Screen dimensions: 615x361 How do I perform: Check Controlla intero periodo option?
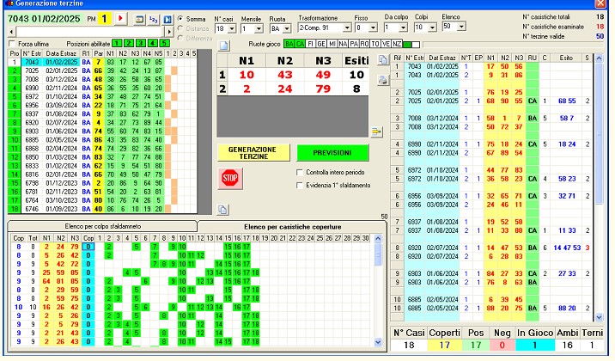pyautogui.click(x=298, y=173)
